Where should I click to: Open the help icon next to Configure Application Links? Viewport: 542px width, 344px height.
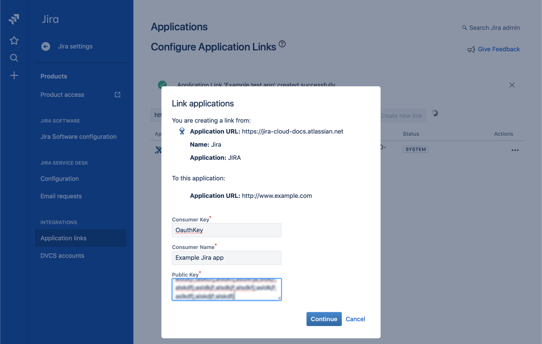pos(282,43)
